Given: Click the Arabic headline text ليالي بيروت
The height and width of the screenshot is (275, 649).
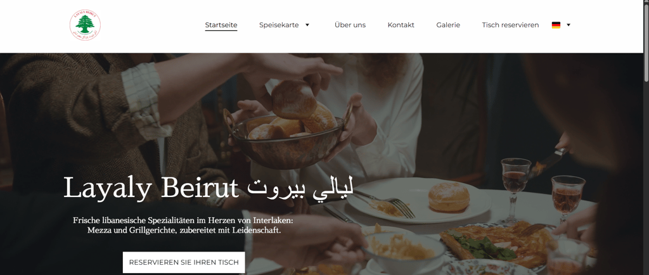Looking at the screenshot, I should [300, 188].
